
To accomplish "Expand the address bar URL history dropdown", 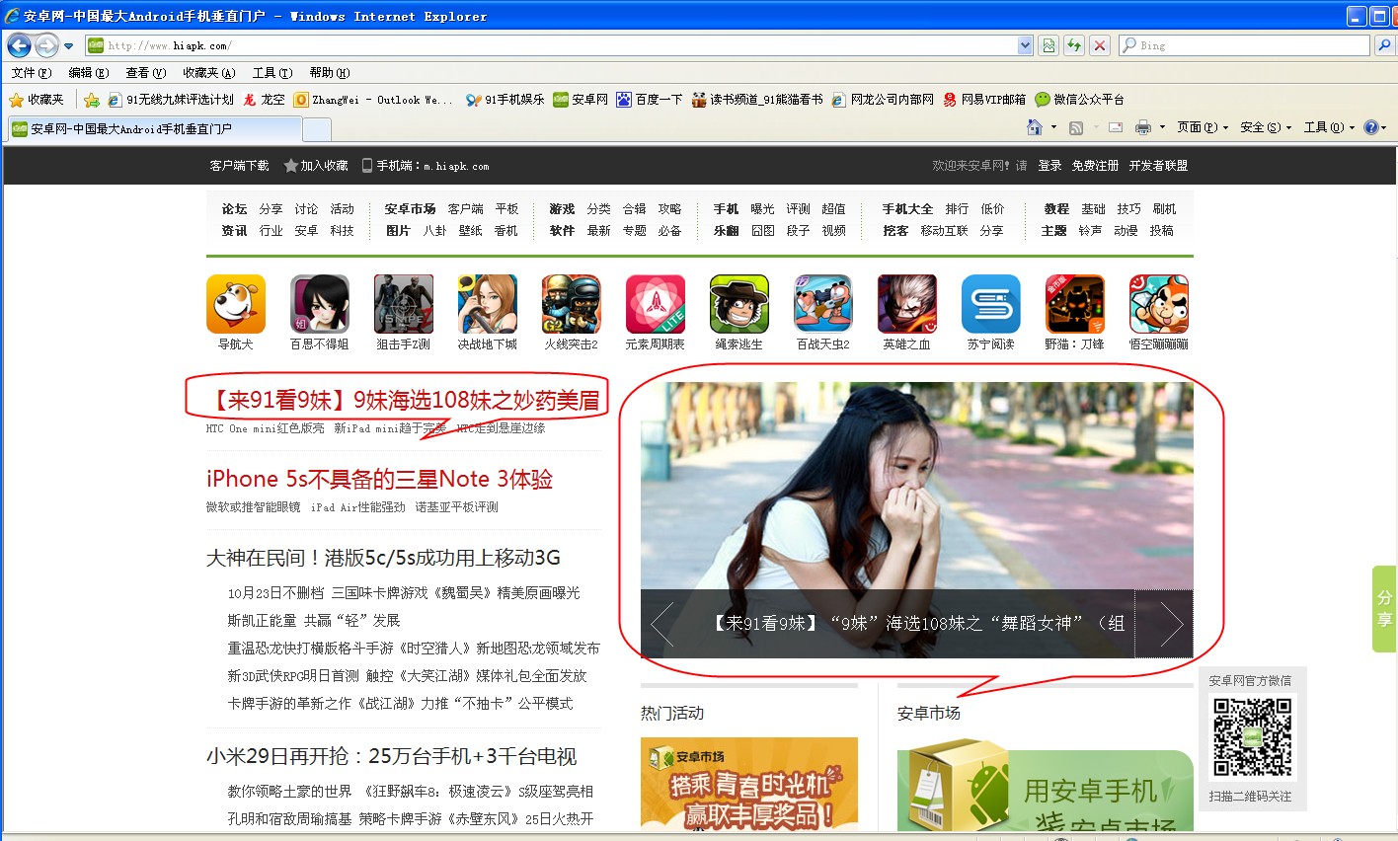I will tap(1025, 45).
